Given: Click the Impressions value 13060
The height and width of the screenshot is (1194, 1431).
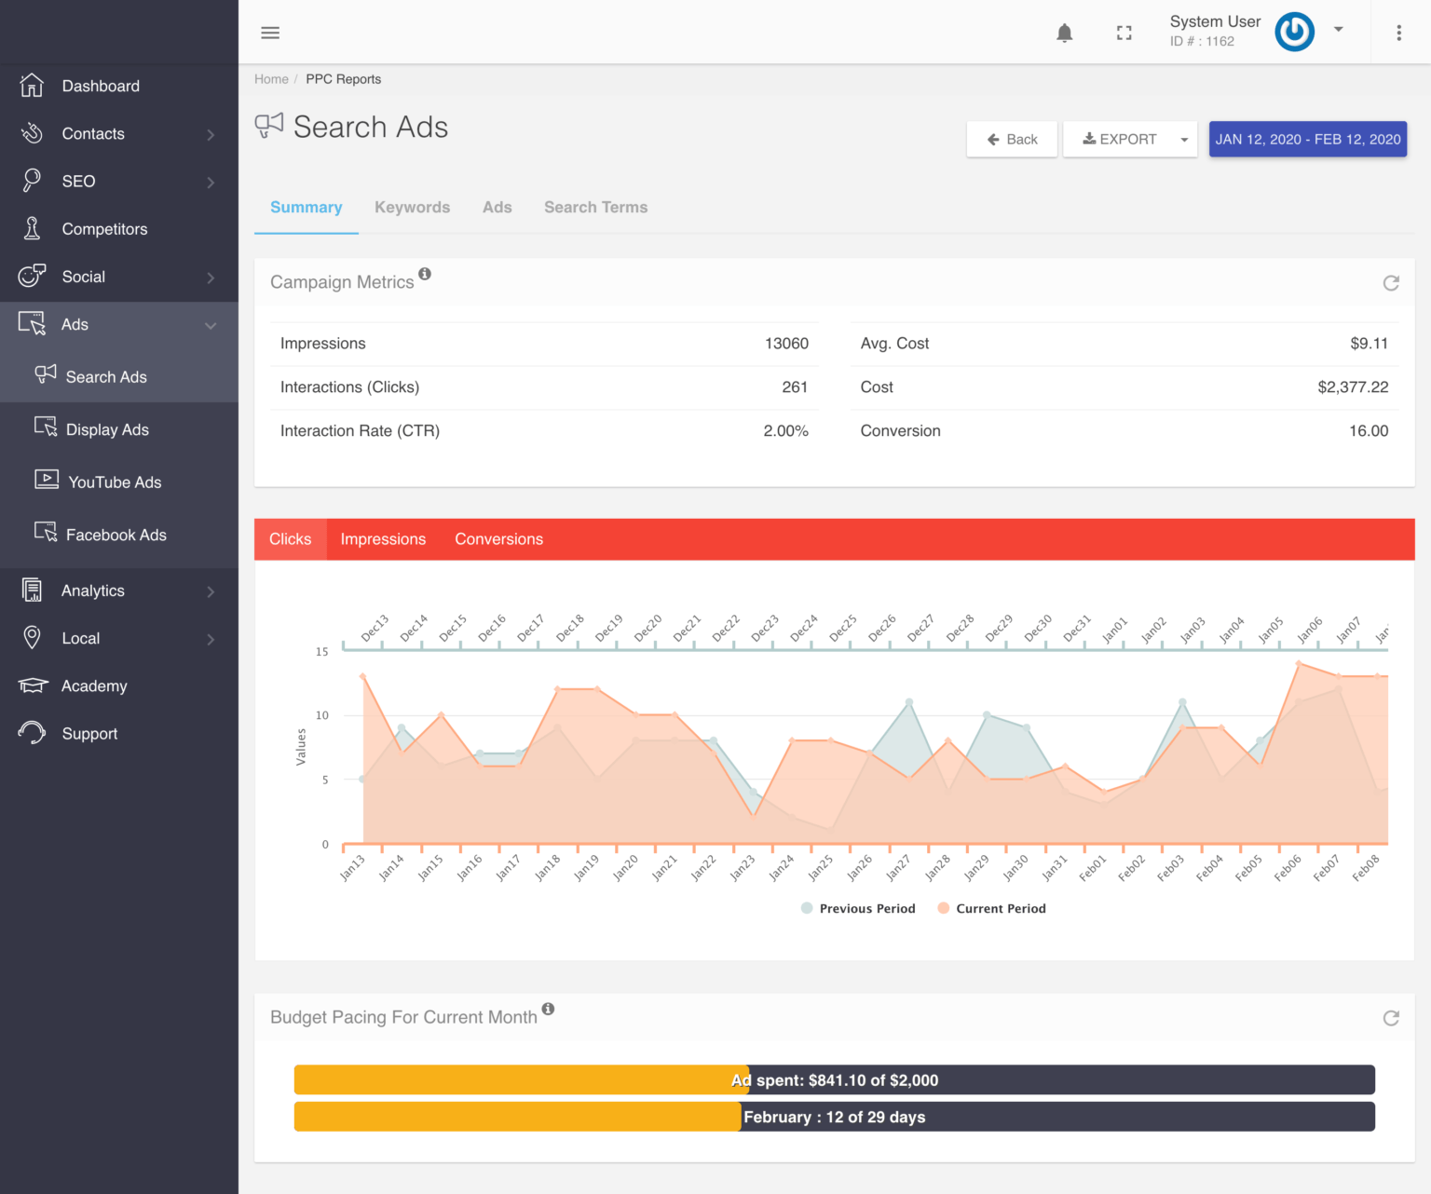Looking at the screenshot, I should point(786,343).
